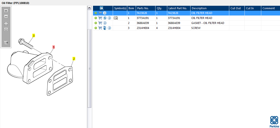Zoom in on the parts diagram
Image resolution: width=280 pixels, height=128 pixels.
6,11
